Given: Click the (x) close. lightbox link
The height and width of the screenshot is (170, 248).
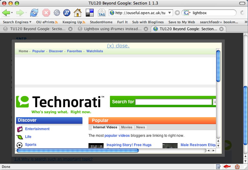Looking at the screenshot, I should (x=118, y=46).
